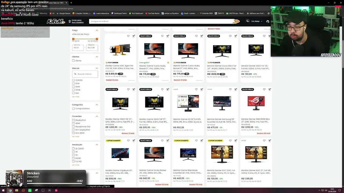Image resolution: width=344 pixels, height=193 pixels.
Task: Enable the 2K (QHD) resolution filter
Action: pos(73,149)
